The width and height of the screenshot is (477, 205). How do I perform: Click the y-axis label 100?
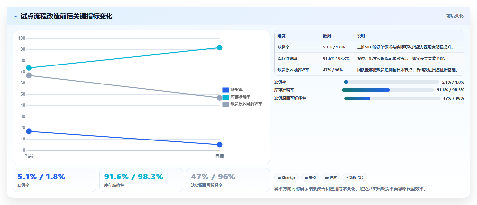pos(22,38)
